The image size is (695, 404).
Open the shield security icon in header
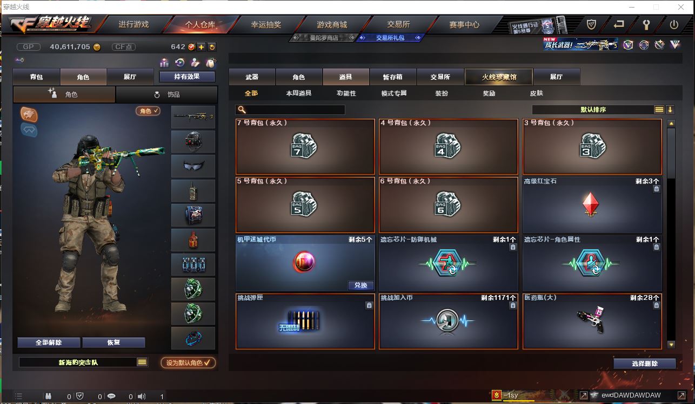(x=591, y=24)
